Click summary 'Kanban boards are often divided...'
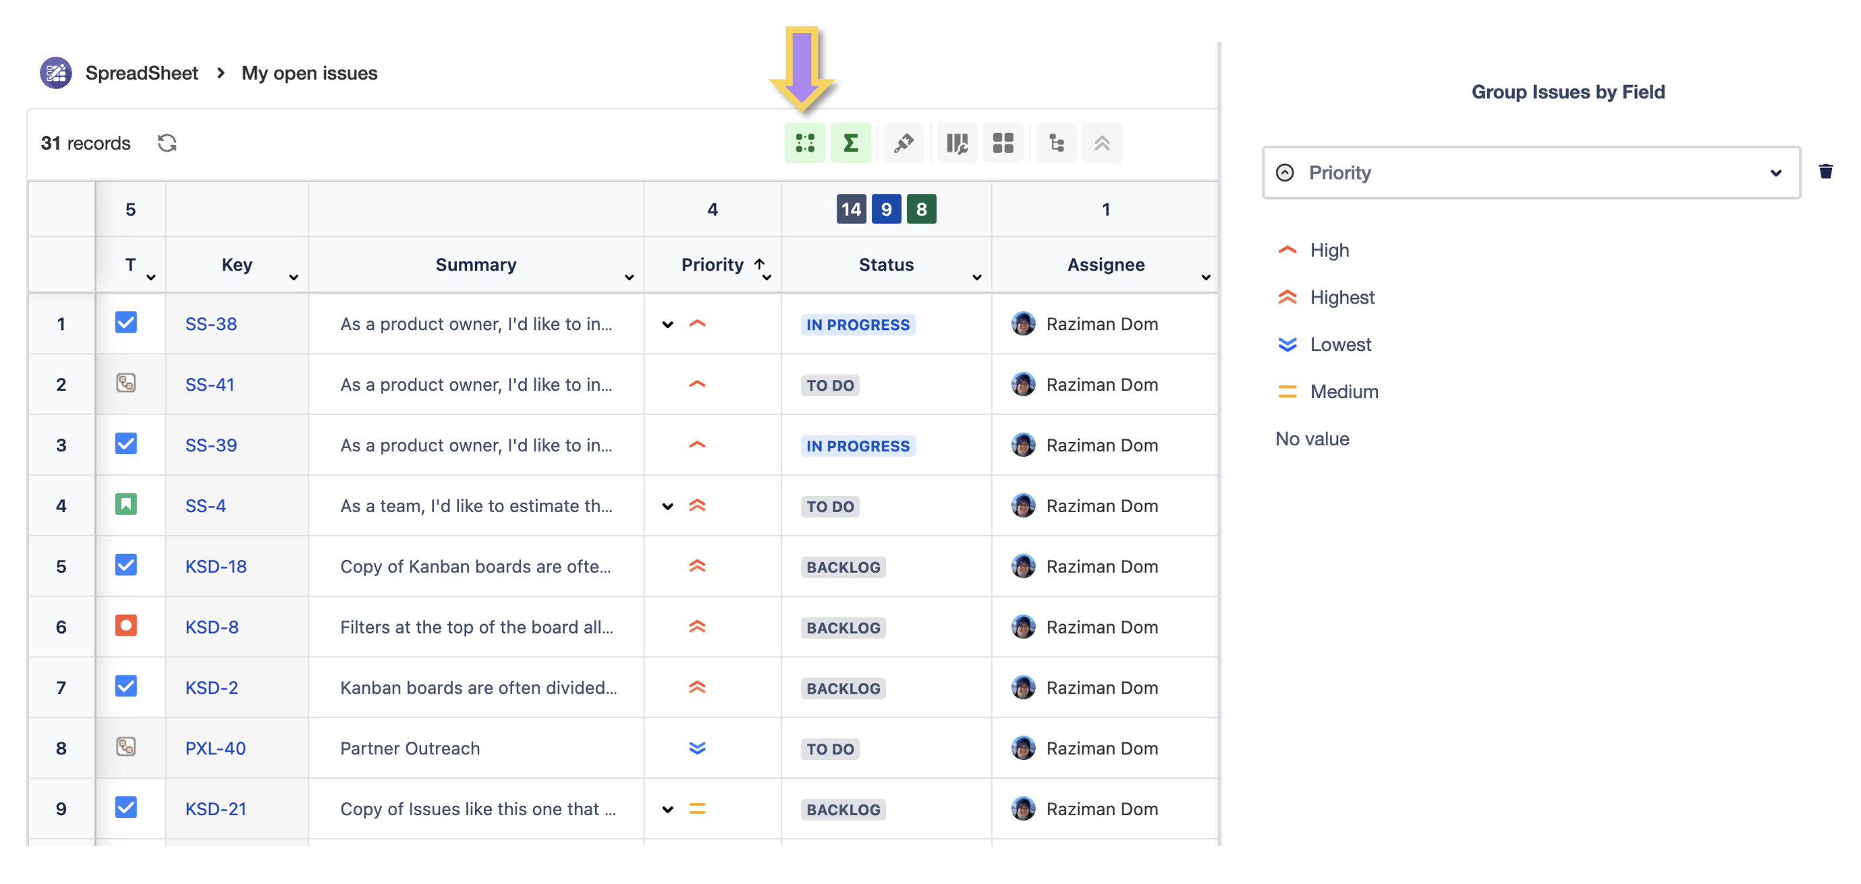Viewport: 1861px width, 884px height. coord(478,688)
